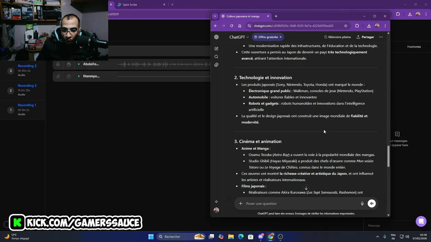Image resolution: width=431 pixels, height=242 pixels.
Task: Click the 2. Technologie et innovation heading
Action: 263,78
